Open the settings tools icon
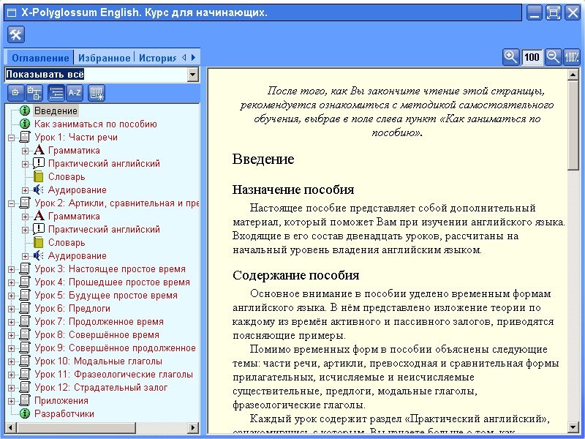This screenshot has width=585, height=439. click(15, 34)
